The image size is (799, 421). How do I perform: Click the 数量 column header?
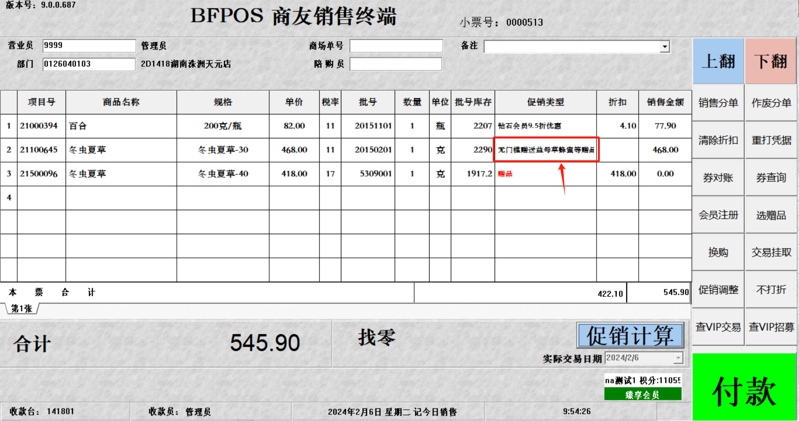[412, 102]
